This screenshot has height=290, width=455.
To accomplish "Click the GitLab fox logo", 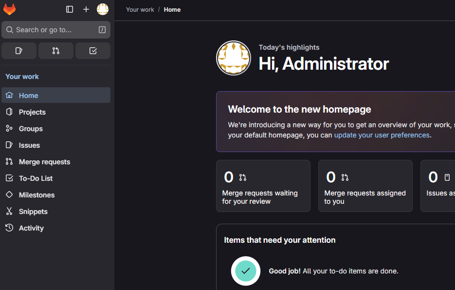I will [9, 9].
